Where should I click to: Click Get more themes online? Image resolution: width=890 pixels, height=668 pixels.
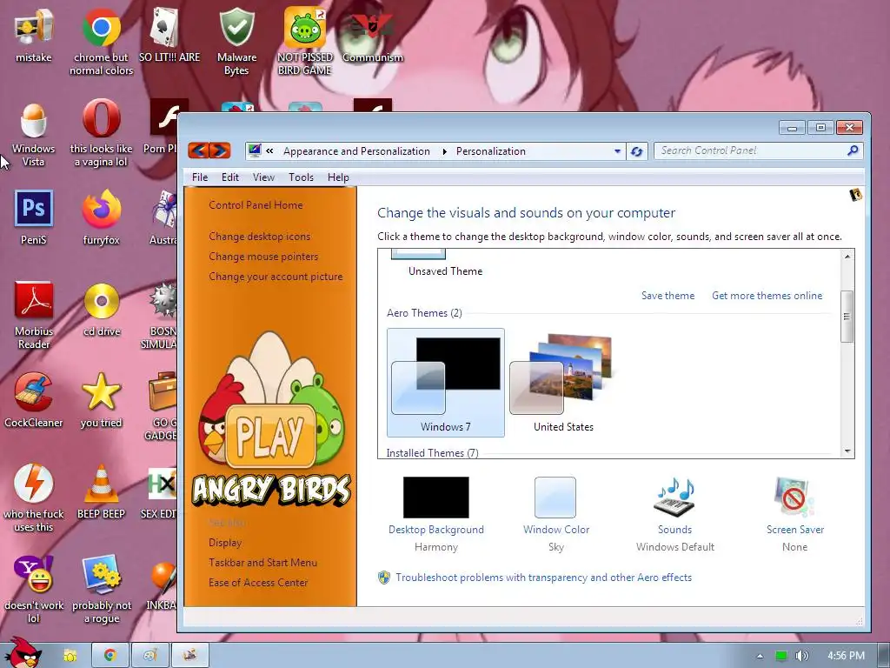tap(767, 296)
